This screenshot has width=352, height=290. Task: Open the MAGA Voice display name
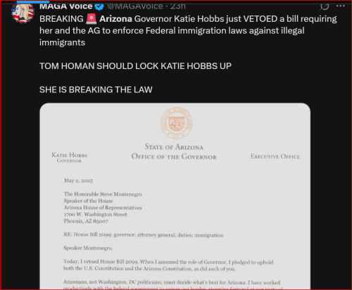(x=65, y=6)
